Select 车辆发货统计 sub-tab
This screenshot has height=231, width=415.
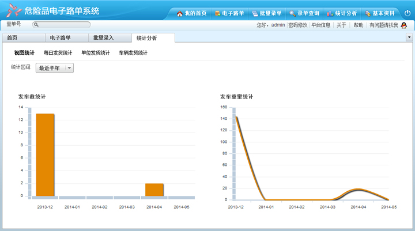click(x=133, y=53)
